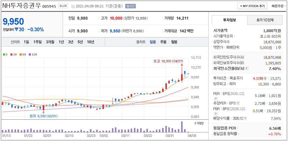This screenshot has width=288, height=141.
Task: Click the orange 60-day moving average legend
Action: (22, 55)
